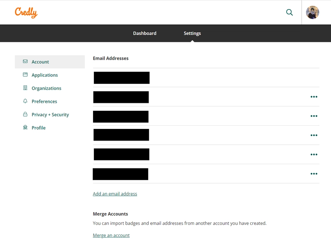Open options menu for second email row
Image resolution: width=331 pixels, height=243 pixels.
coord(314,97)
